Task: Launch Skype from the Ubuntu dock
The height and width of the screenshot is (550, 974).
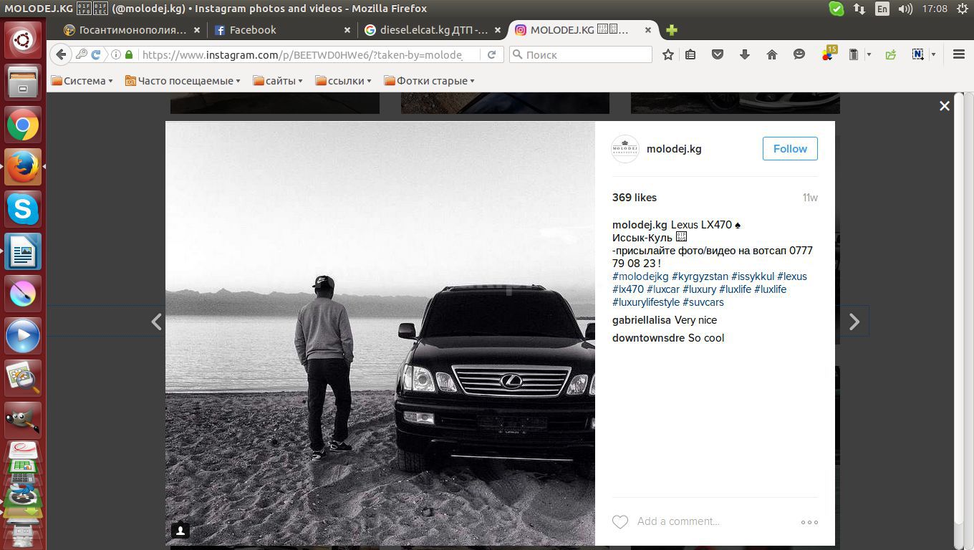Action: [23, 210]
